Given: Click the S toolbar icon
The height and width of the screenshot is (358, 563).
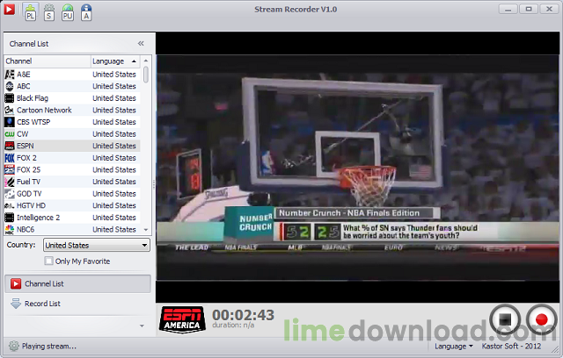Looking at the screenshot, I should [48, 11].
